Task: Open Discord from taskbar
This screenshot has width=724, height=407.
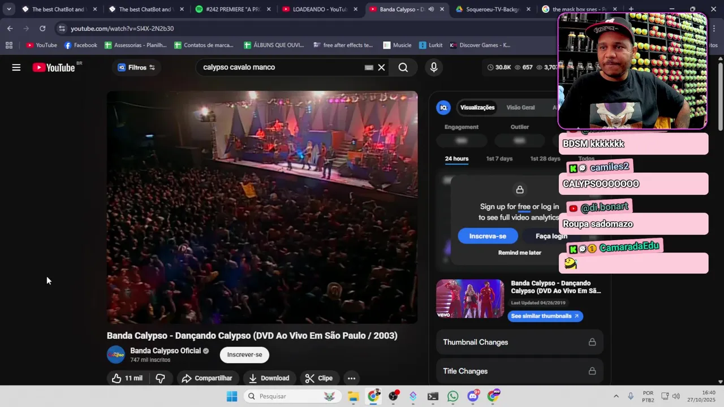Action: point(473,396)
